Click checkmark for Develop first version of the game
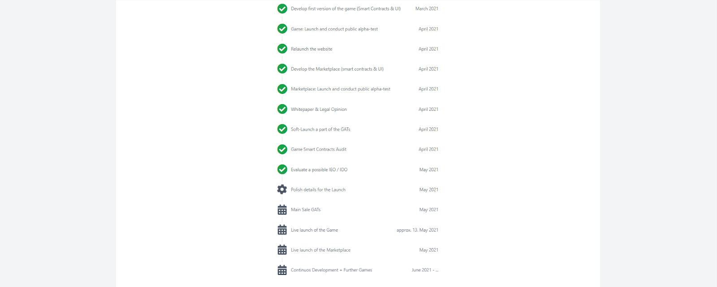 coord(282,8)
